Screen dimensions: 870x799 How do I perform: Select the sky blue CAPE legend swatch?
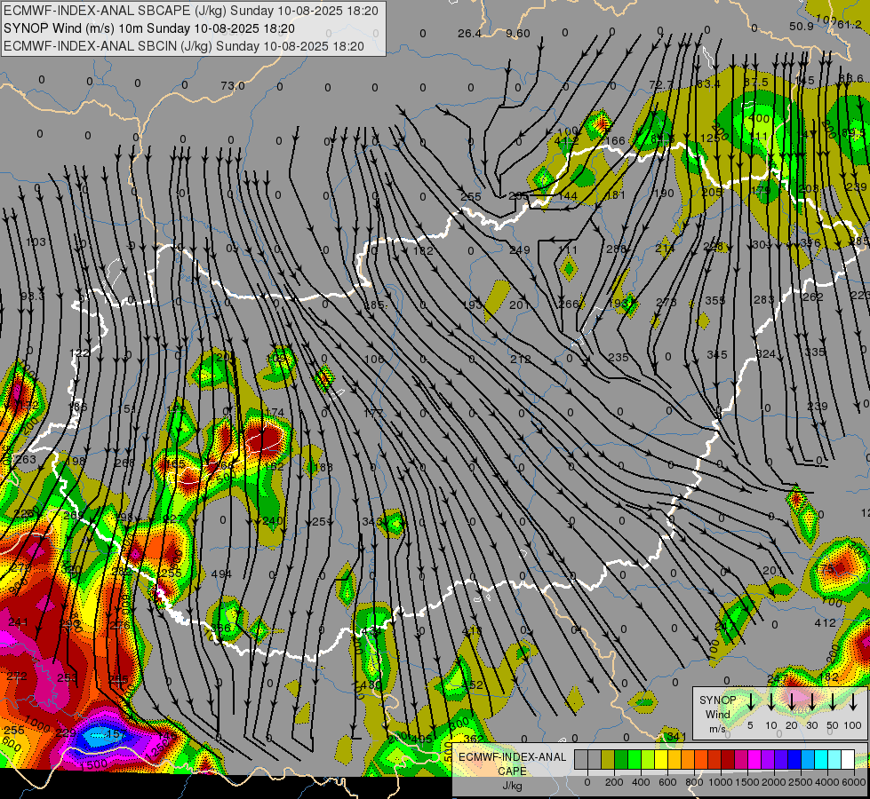807,760
